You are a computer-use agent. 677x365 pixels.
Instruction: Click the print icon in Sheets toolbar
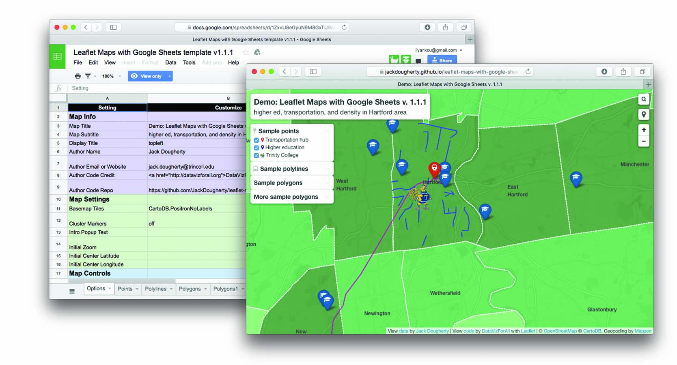tap(78, 76)
